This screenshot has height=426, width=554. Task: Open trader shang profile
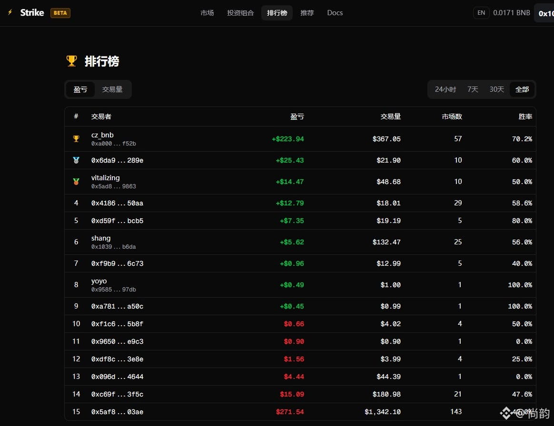(101, 238)
